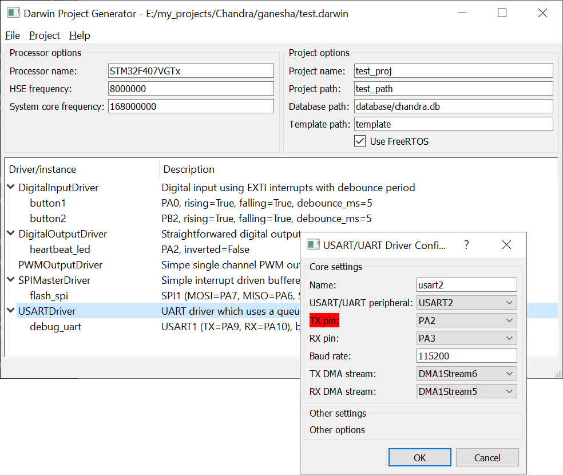
Task: Click the Cancel button
Action: pos(487,457)
